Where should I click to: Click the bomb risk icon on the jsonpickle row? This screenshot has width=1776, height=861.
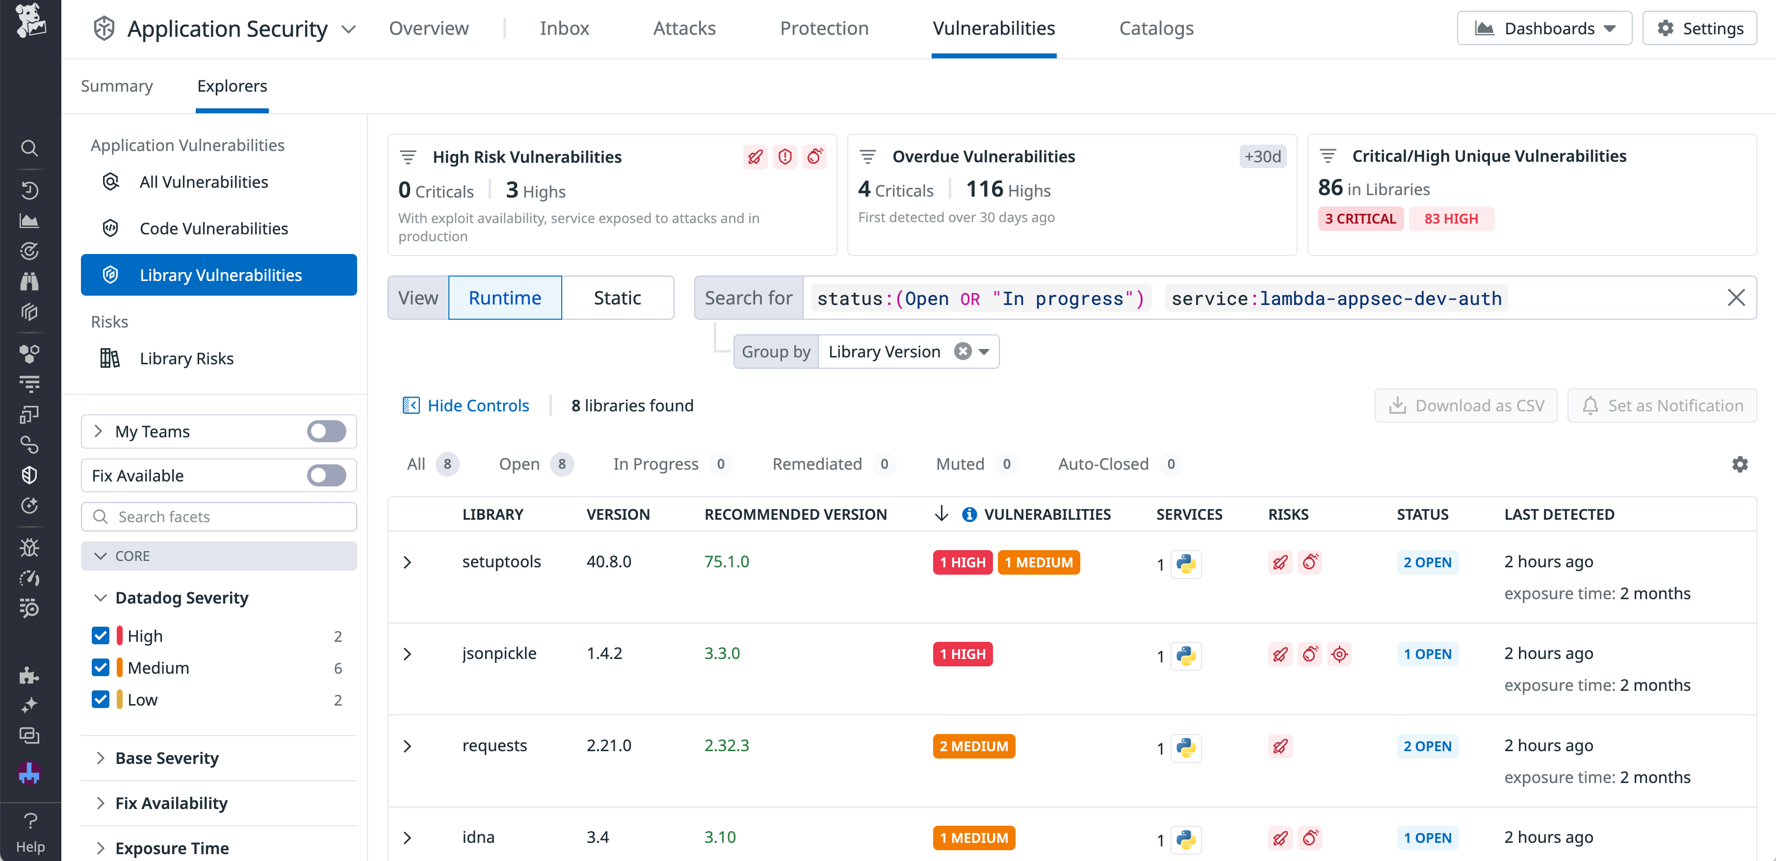coord(1310,655)
